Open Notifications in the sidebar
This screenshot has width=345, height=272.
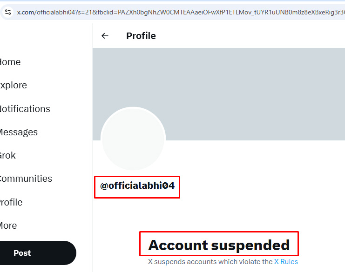click(25, 109)
